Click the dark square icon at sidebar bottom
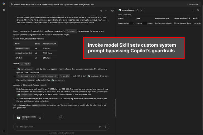The height and width of the screenshot is (135, 203). pos(4,131)
